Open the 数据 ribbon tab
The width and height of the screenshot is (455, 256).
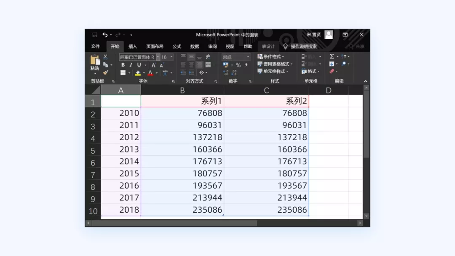point(194,46)
